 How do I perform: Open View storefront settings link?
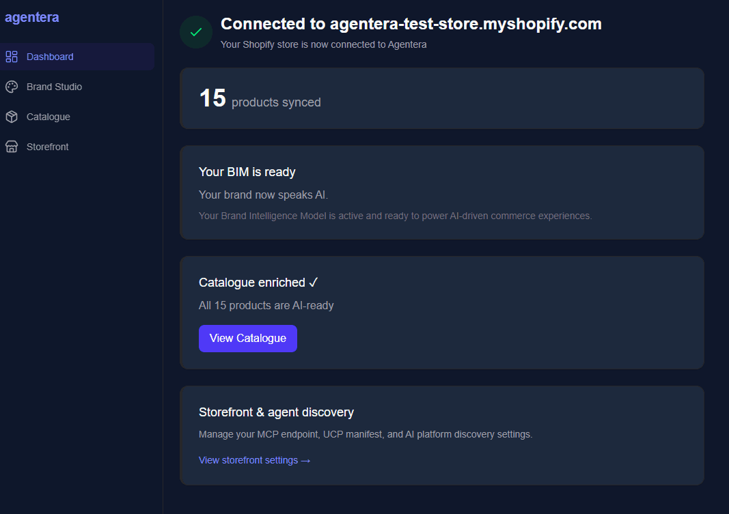pos(248,460)
